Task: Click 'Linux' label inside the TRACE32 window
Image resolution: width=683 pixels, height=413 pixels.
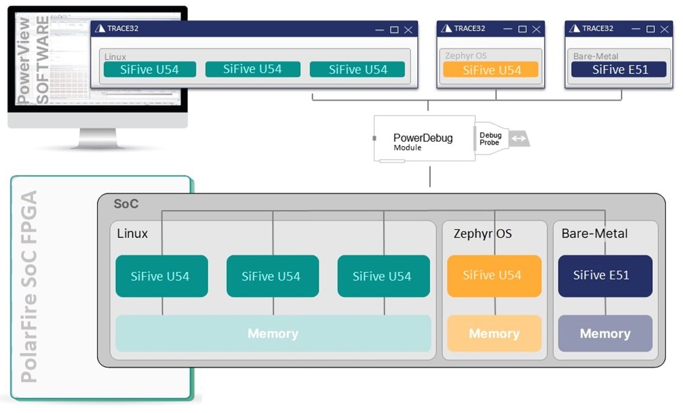Action: [115, 57]
